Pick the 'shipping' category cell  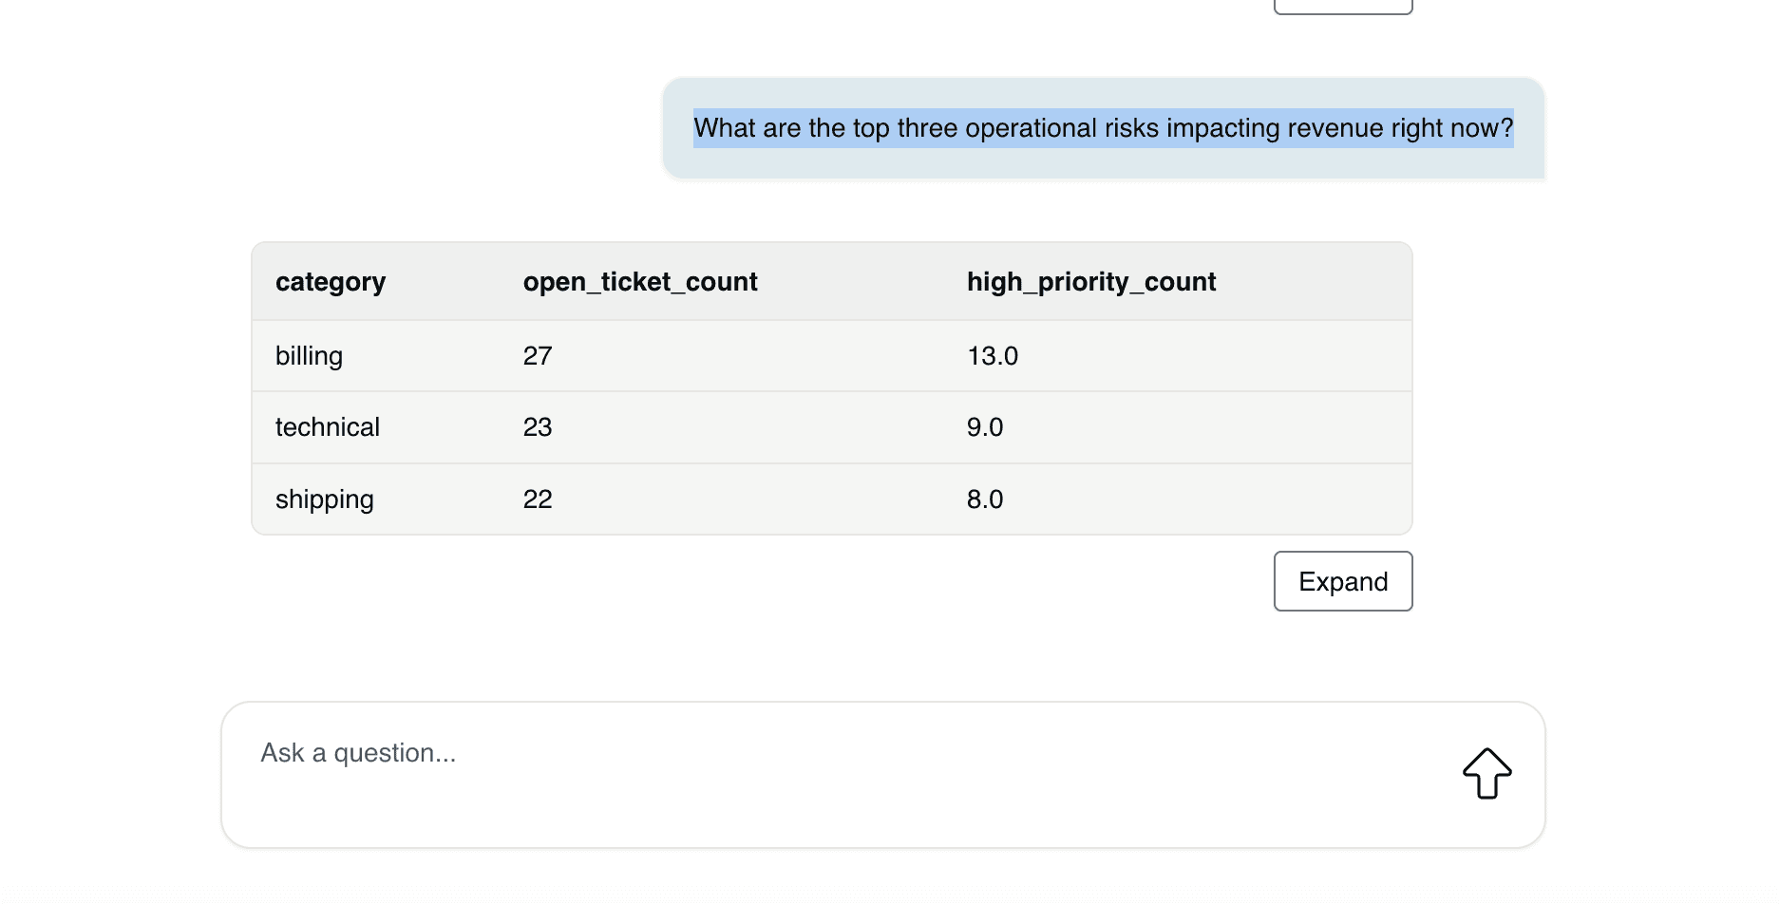point(325,499)
